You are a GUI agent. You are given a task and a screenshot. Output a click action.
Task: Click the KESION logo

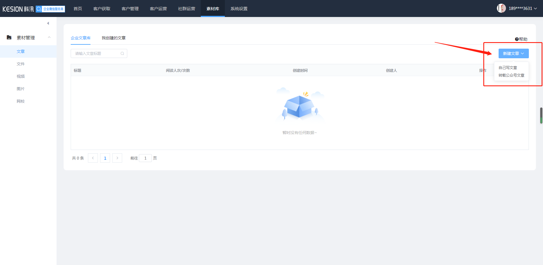(x=18, y=9)
